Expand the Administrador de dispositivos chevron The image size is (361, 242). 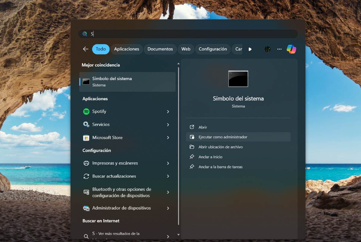pos(168,208)
